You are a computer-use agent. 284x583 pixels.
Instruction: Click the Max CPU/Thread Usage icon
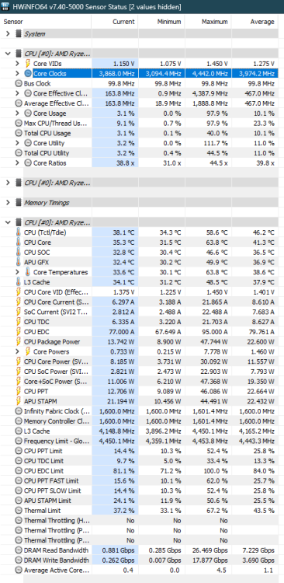19,123
